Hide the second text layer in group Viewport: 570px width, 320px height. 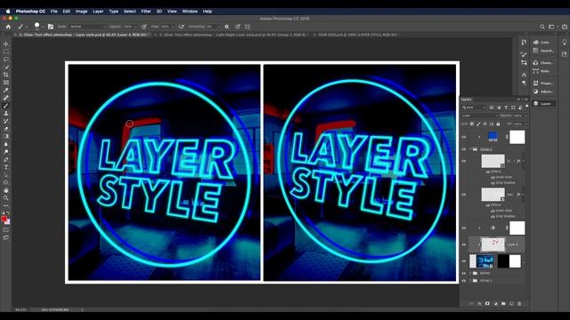tap(464, 195)
